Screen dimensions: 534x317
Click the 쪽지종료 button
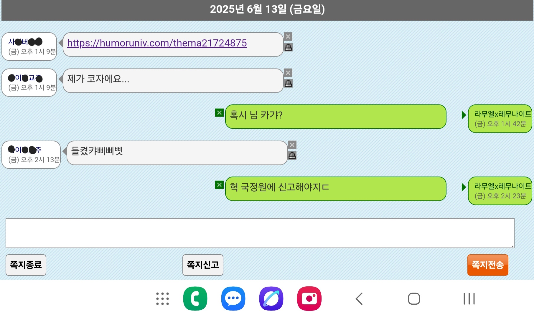point(26,265)
